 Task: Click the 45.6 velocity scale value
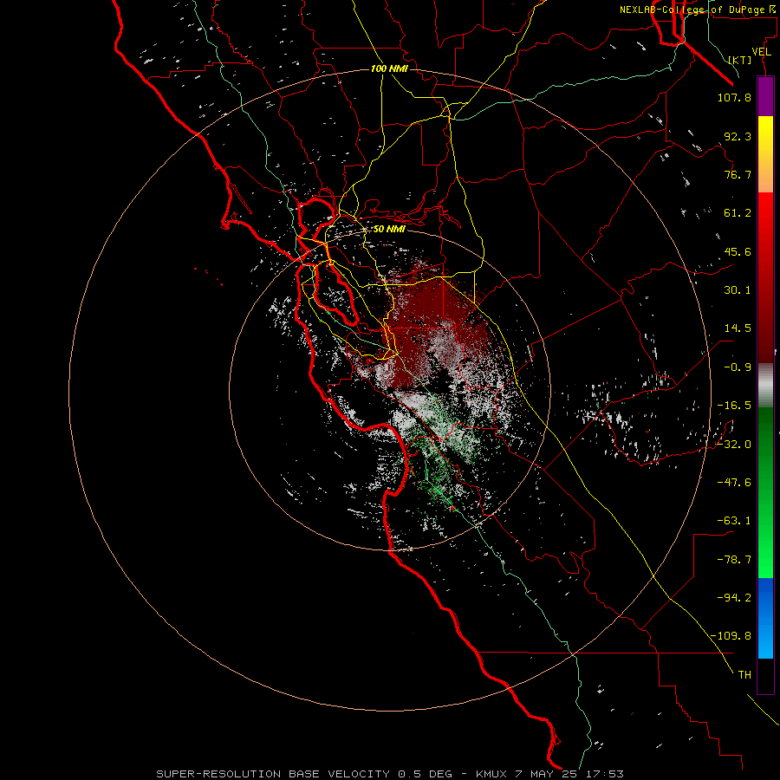click(x=738, y=251)
